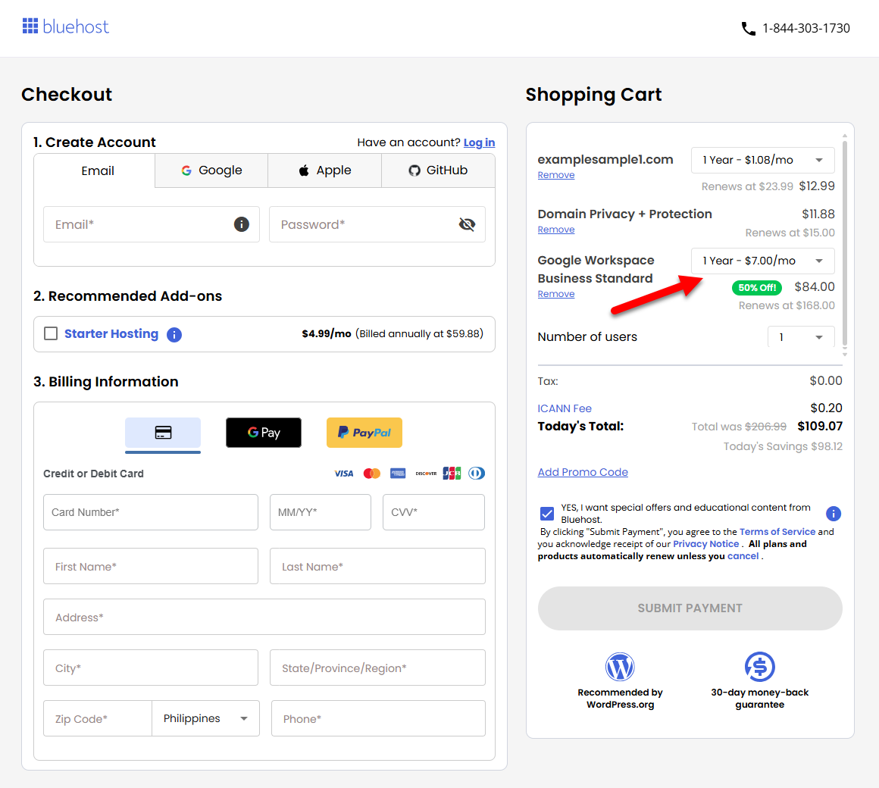Screen dimensions: 879x788
Task: Open Starter Hosting info icon
Action: (x=174, y=335)
